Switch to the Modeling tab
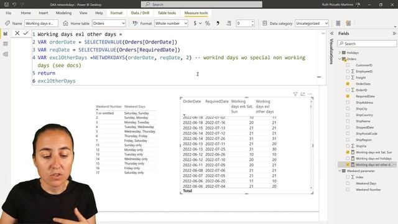 [63, 13]
